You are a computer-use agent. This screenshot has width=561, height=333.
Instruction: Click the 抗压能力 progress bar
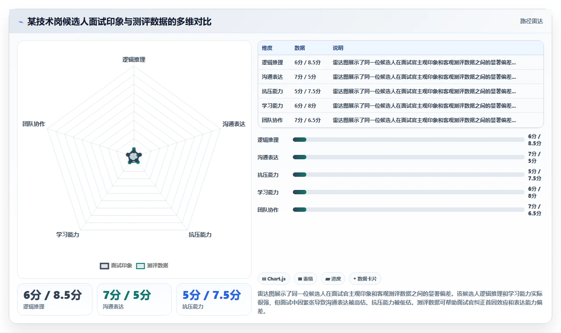coord(408,175)
